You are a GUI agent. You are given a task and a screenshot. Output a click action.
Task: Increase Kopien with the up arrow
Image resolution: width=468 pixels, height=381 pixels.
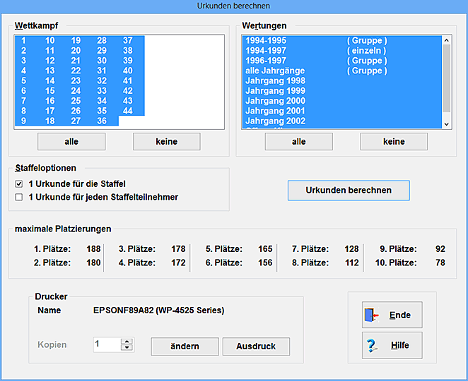pyautogui.click(x=127, y=342)
